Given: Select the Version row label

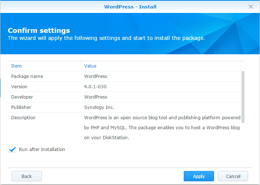Looking at the screenshot, I should coord(19,87).
